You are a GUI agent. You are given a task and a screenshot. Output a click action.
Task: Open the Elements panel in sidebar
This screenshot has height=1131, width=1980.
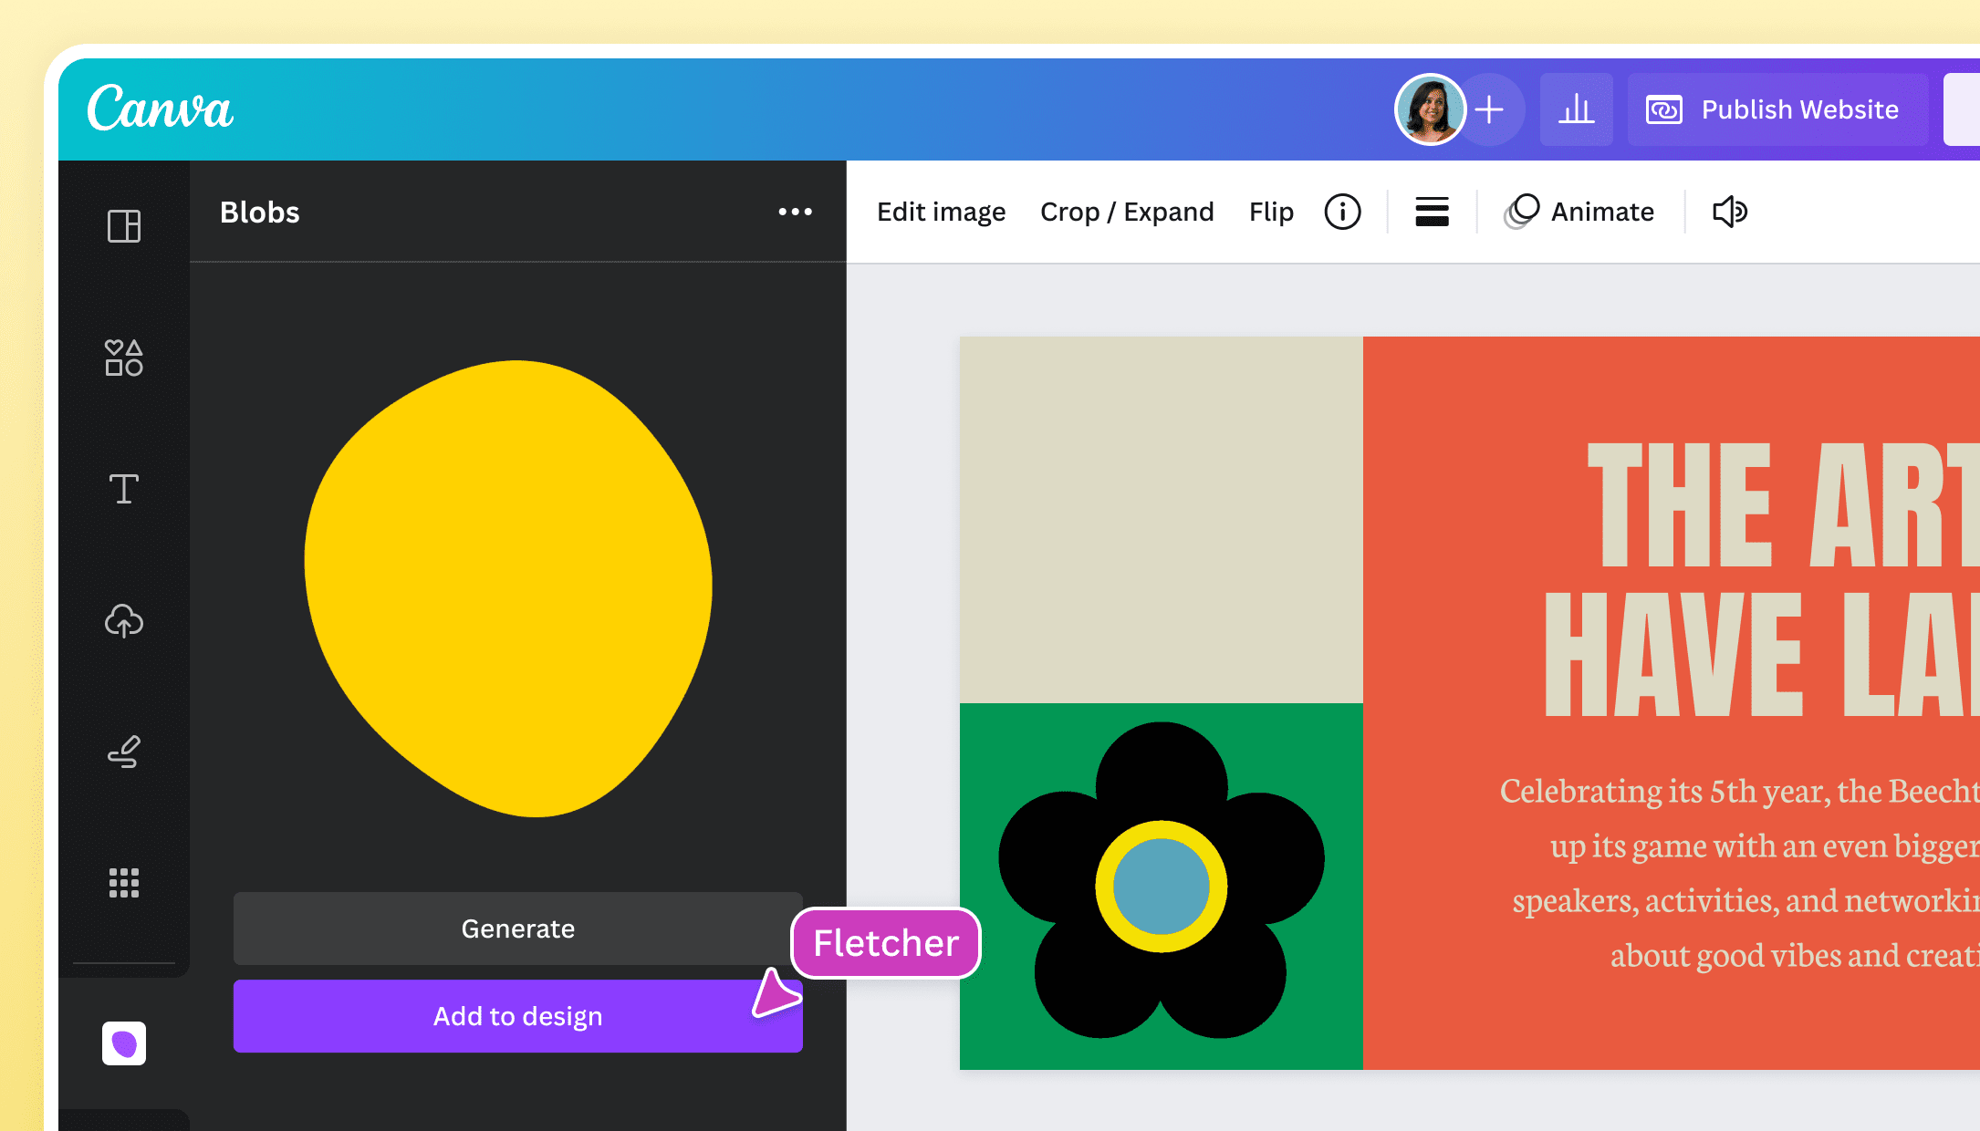(x=123, y=359)
